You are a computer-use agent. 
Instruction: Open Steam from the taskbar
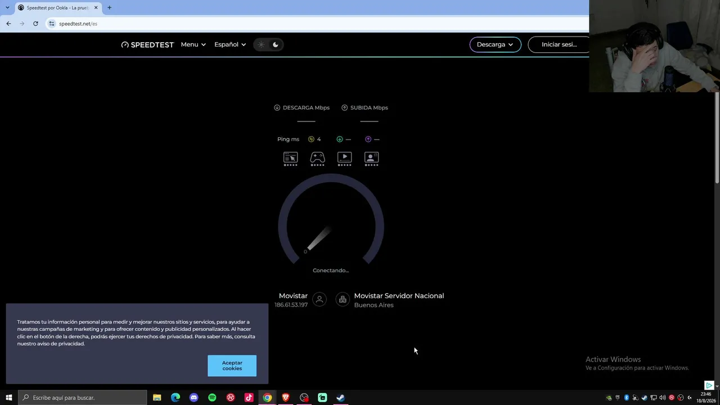(x=340, y=398)
